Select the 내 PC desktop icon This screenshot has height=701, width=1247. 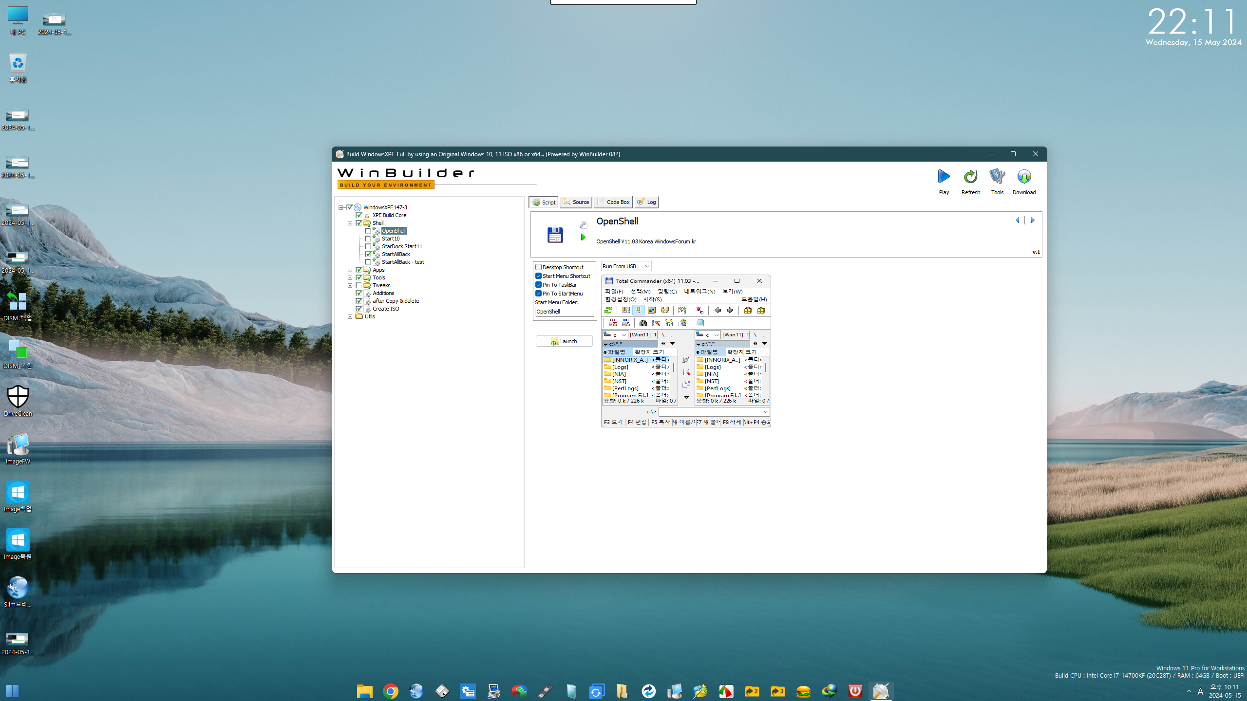coord(18,21)
